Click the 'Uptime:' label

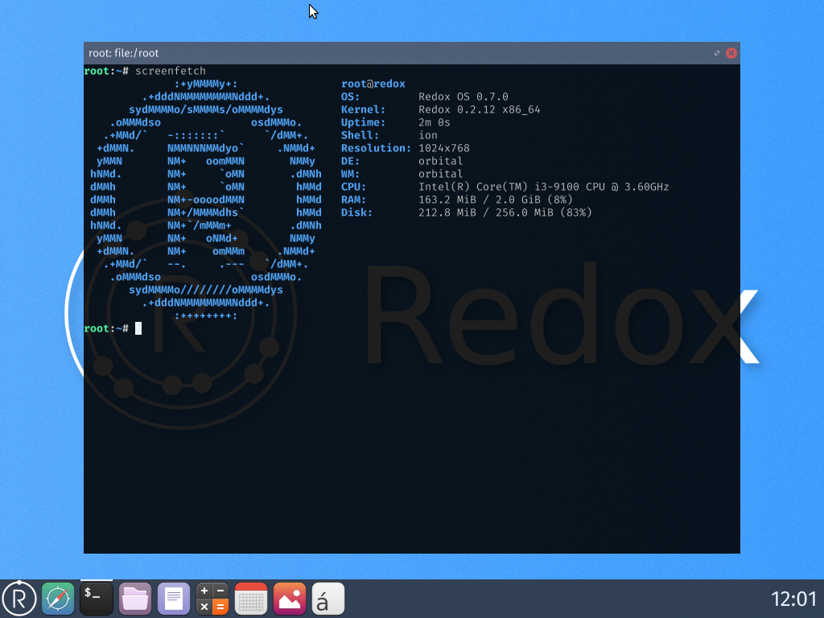[363, 122]
